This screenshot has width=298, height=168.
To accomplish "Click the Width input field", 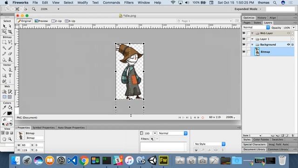I will (26, 145).
